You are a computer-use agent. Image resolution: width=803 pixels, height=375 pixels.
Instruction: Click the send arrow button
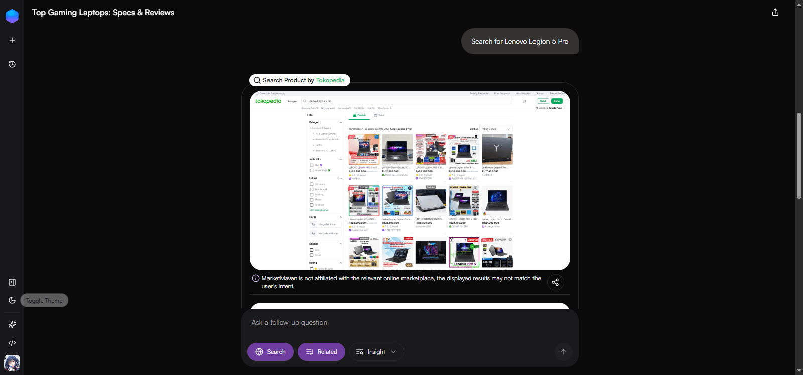click(564, 352)
